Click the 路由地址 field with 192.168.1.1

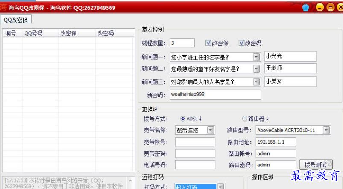(276, 142)
